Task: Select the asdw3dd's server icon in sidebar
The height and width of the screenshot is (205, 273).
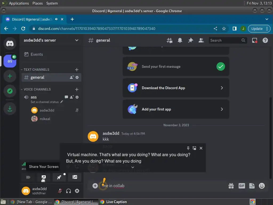Action: pyautogui.click(x=10, y=61)
